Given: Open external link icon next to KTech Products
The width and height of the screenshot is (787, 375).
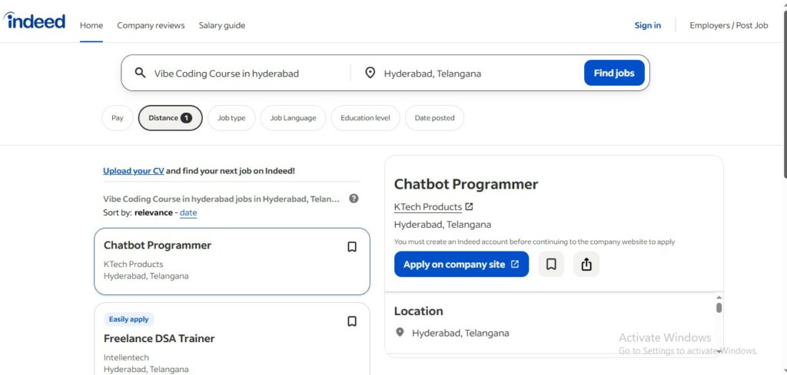Looking at the screenshot, I should 469,206.
